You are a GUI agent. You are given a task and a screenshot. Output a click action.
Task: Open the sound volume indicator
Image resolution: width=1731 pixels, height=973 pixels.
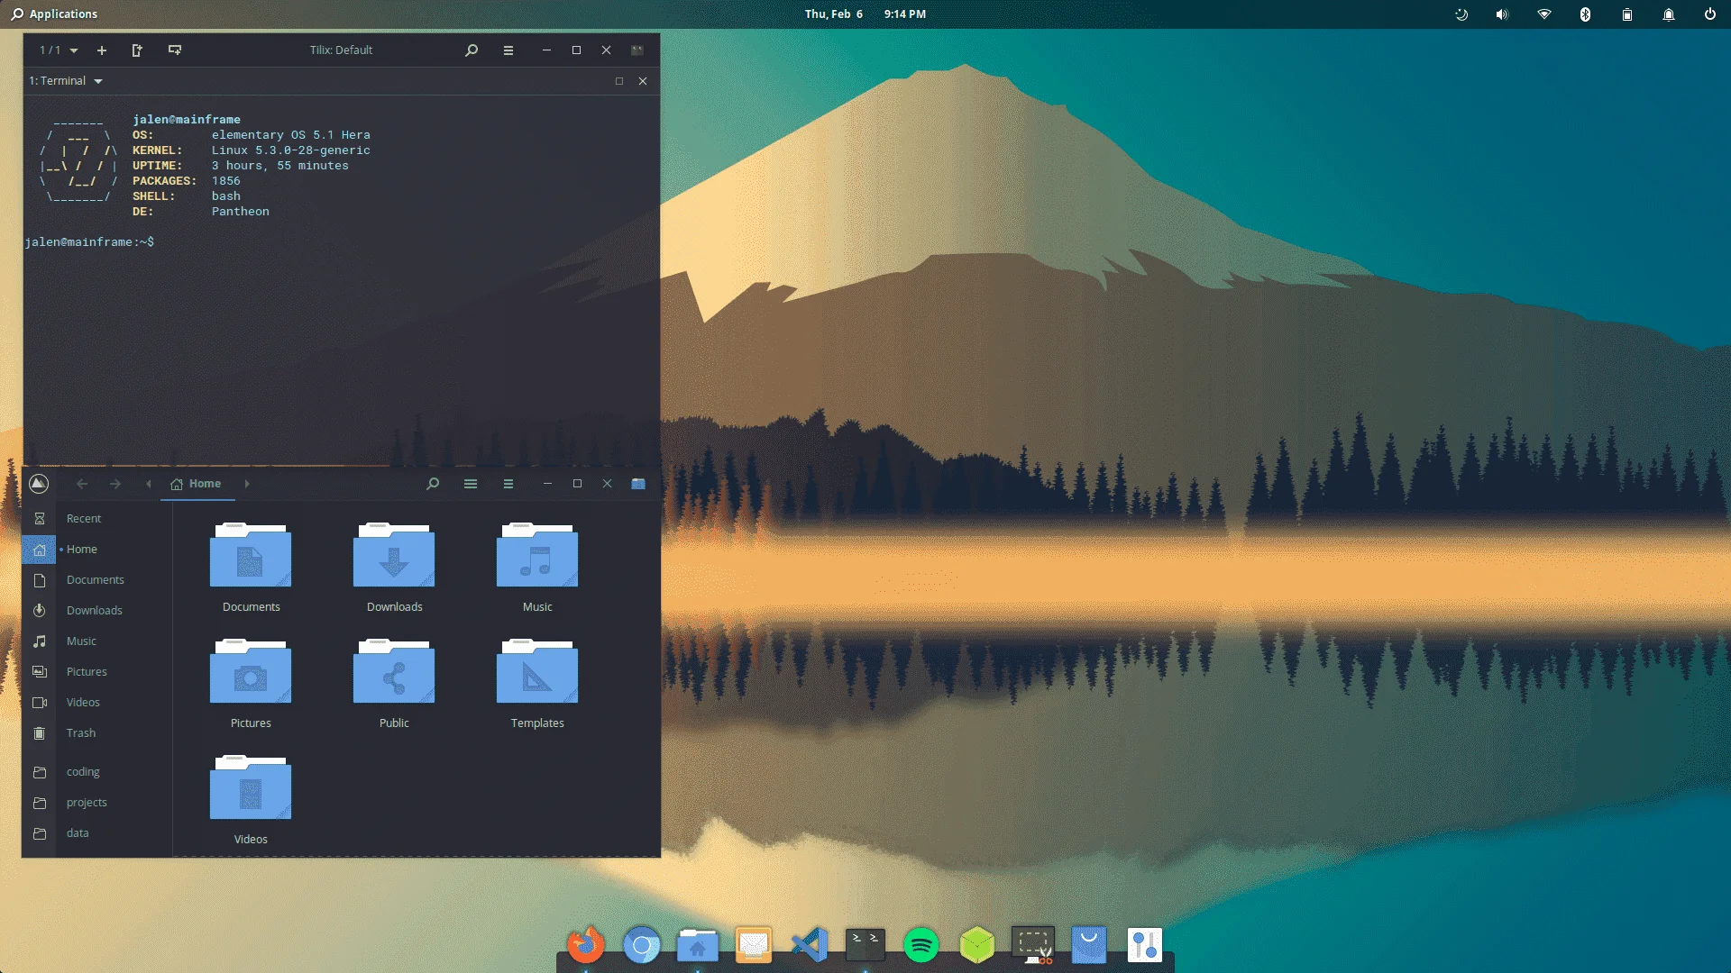[x=1502, y=14]
